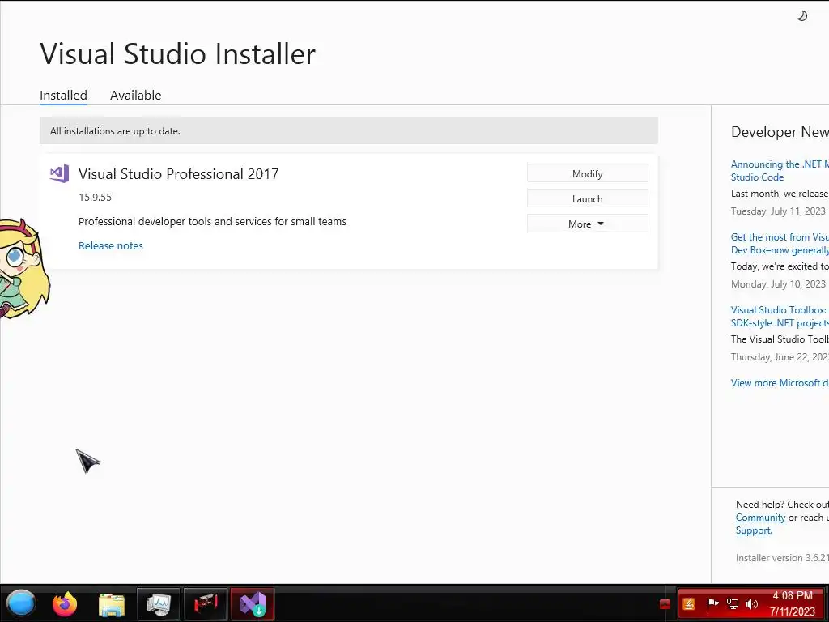The width and height of the screenshot is (829, 622).
Task: Switch to the Installed tab
Action: click(63, 96)
